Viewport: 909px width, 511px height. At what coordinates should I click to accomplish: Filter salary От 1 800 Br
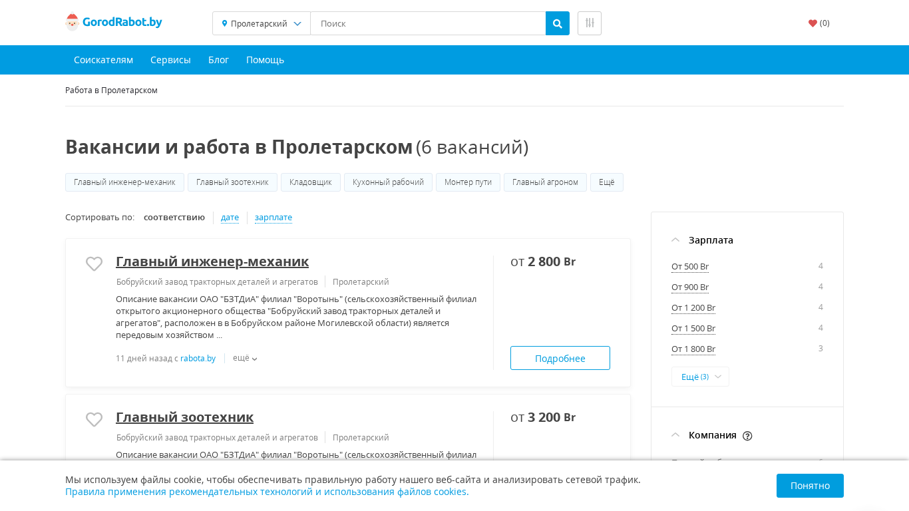click(693, 349)
